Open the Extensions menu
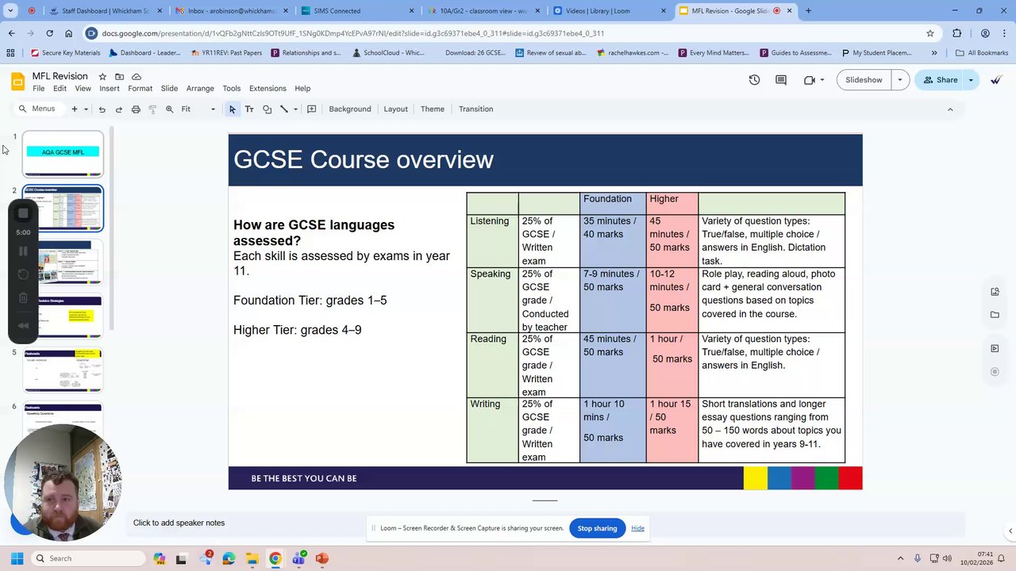This screenshot has height=571, width=1016. 267,89
